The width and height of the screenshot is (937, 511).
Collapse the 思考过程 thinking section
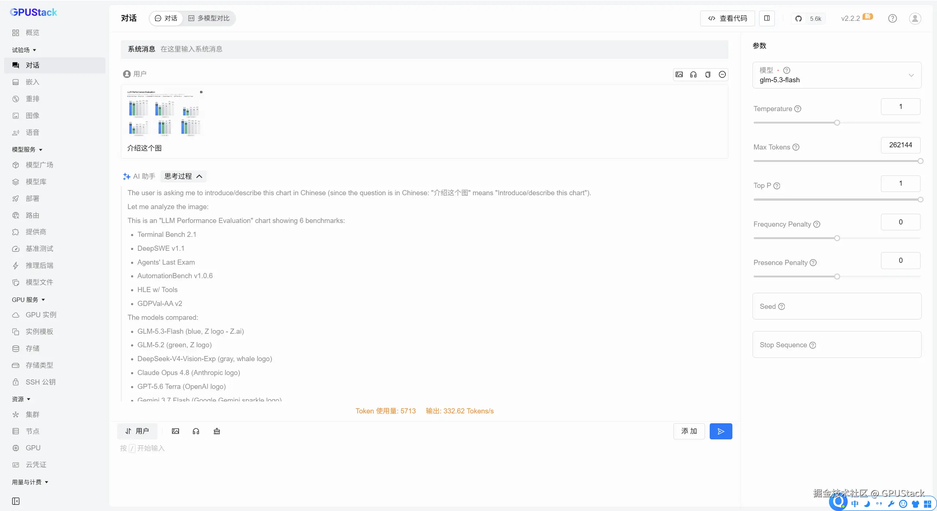(183, 177)
